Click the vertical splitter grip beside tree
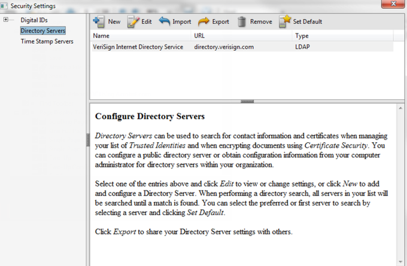Viewport: 407px width, 266px height. [x=88, y=140]
